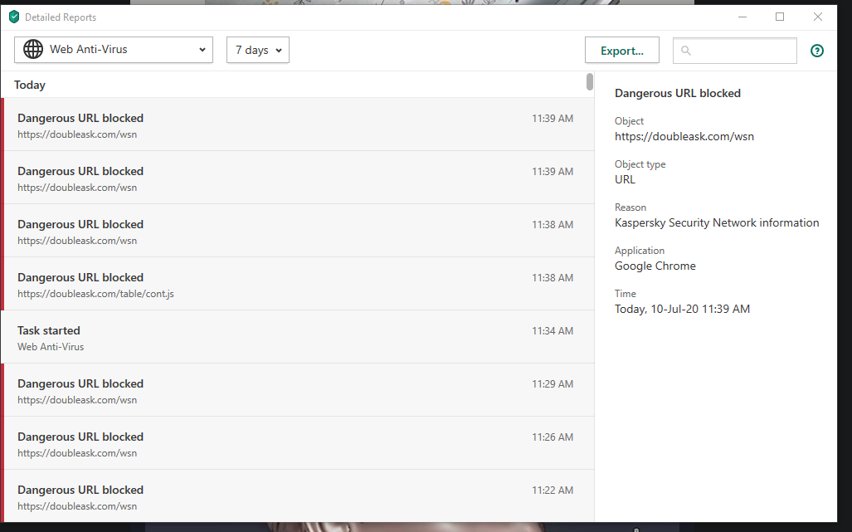Minimize the Detailed Reports window

pyautogui.click(x=742, y=17)
